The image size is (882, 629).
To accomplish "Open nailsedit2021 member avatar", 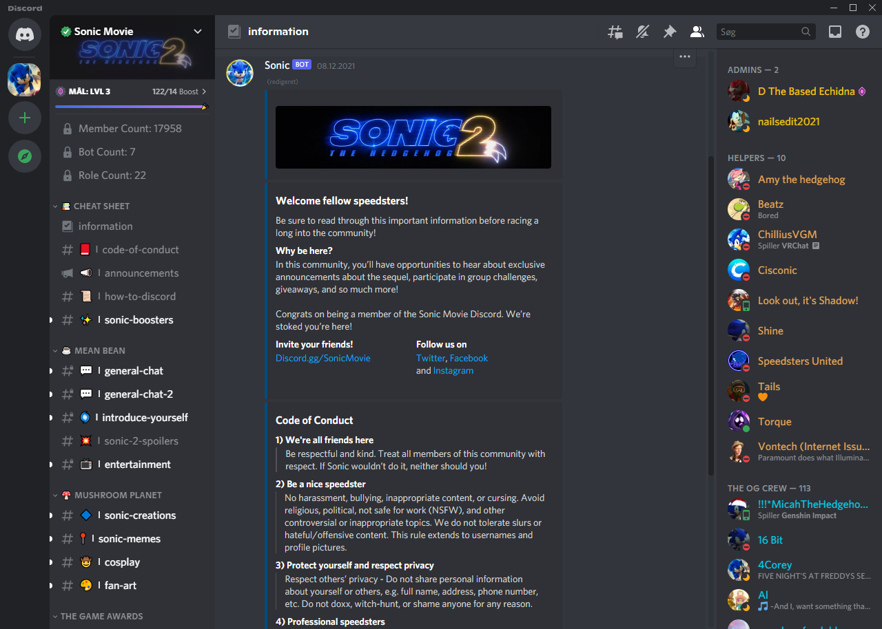I will coord(739,121).
